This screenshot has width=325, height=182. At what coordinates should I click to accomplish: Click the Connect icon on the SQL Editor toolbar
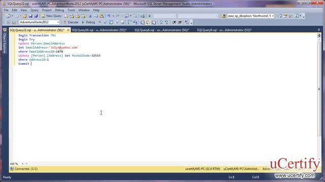(8, 22)
